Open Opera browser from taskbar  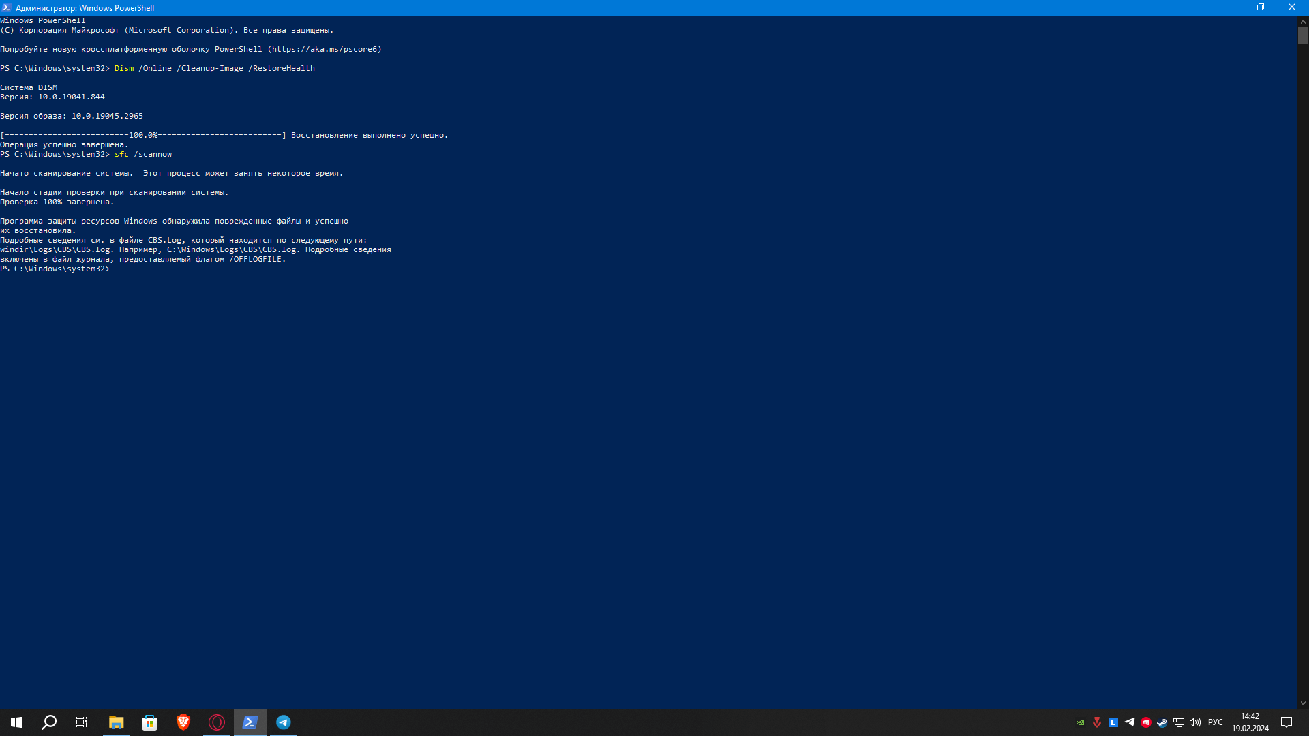click(x=217, y=722)
